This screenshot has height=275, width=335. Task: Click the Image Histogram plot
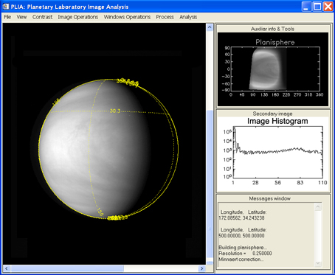[277, 153]
